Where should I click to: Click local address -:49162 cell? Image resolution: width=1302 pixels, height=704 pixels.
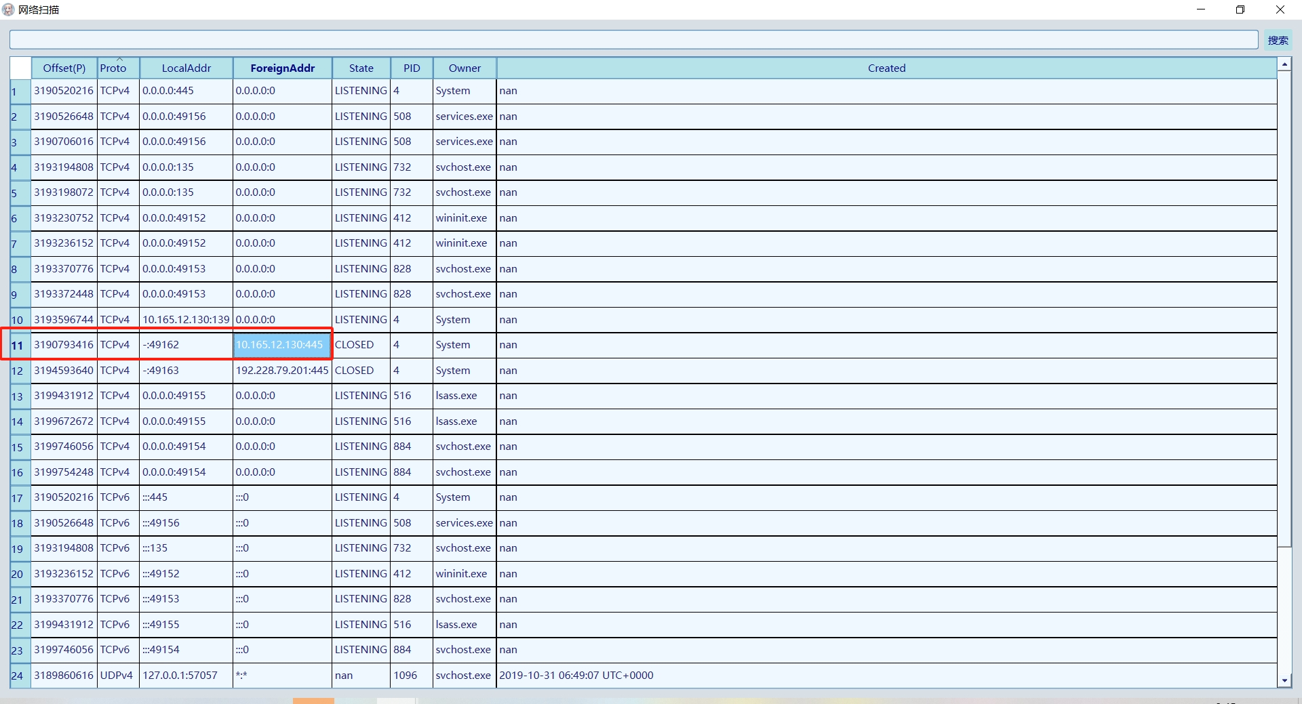pyautogui.click(x=186, y=345)
